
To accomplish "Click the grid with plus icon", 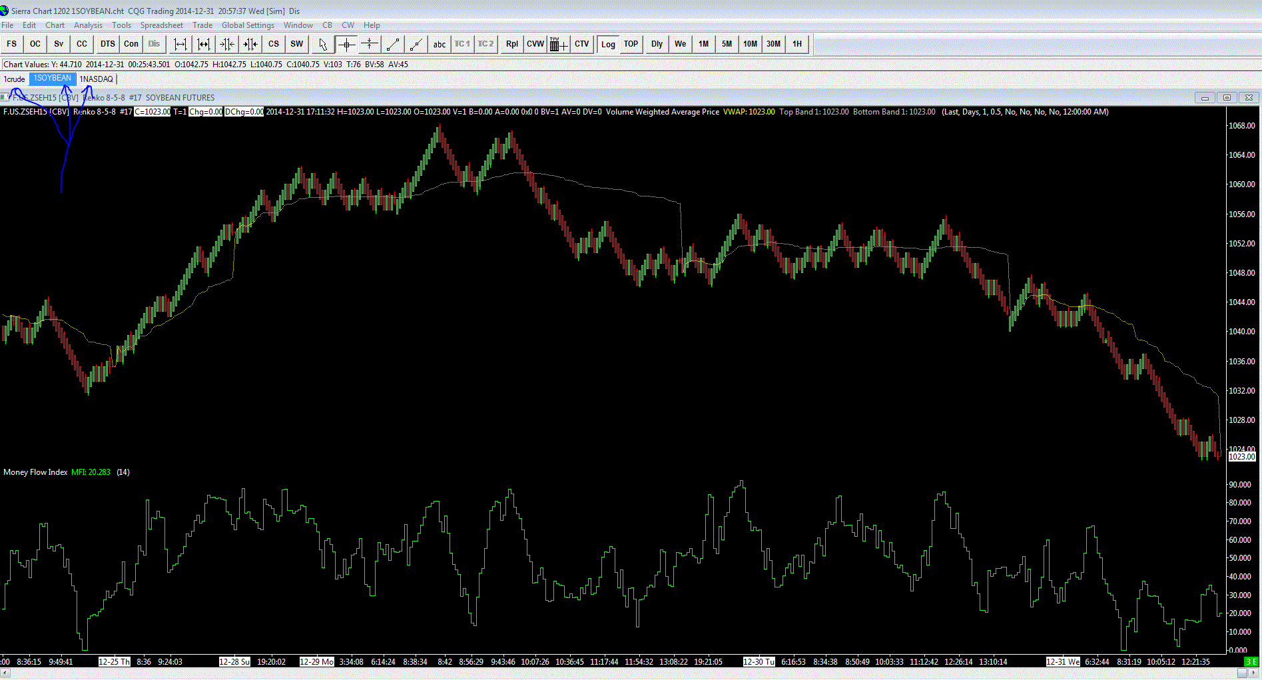I will 559,44.
